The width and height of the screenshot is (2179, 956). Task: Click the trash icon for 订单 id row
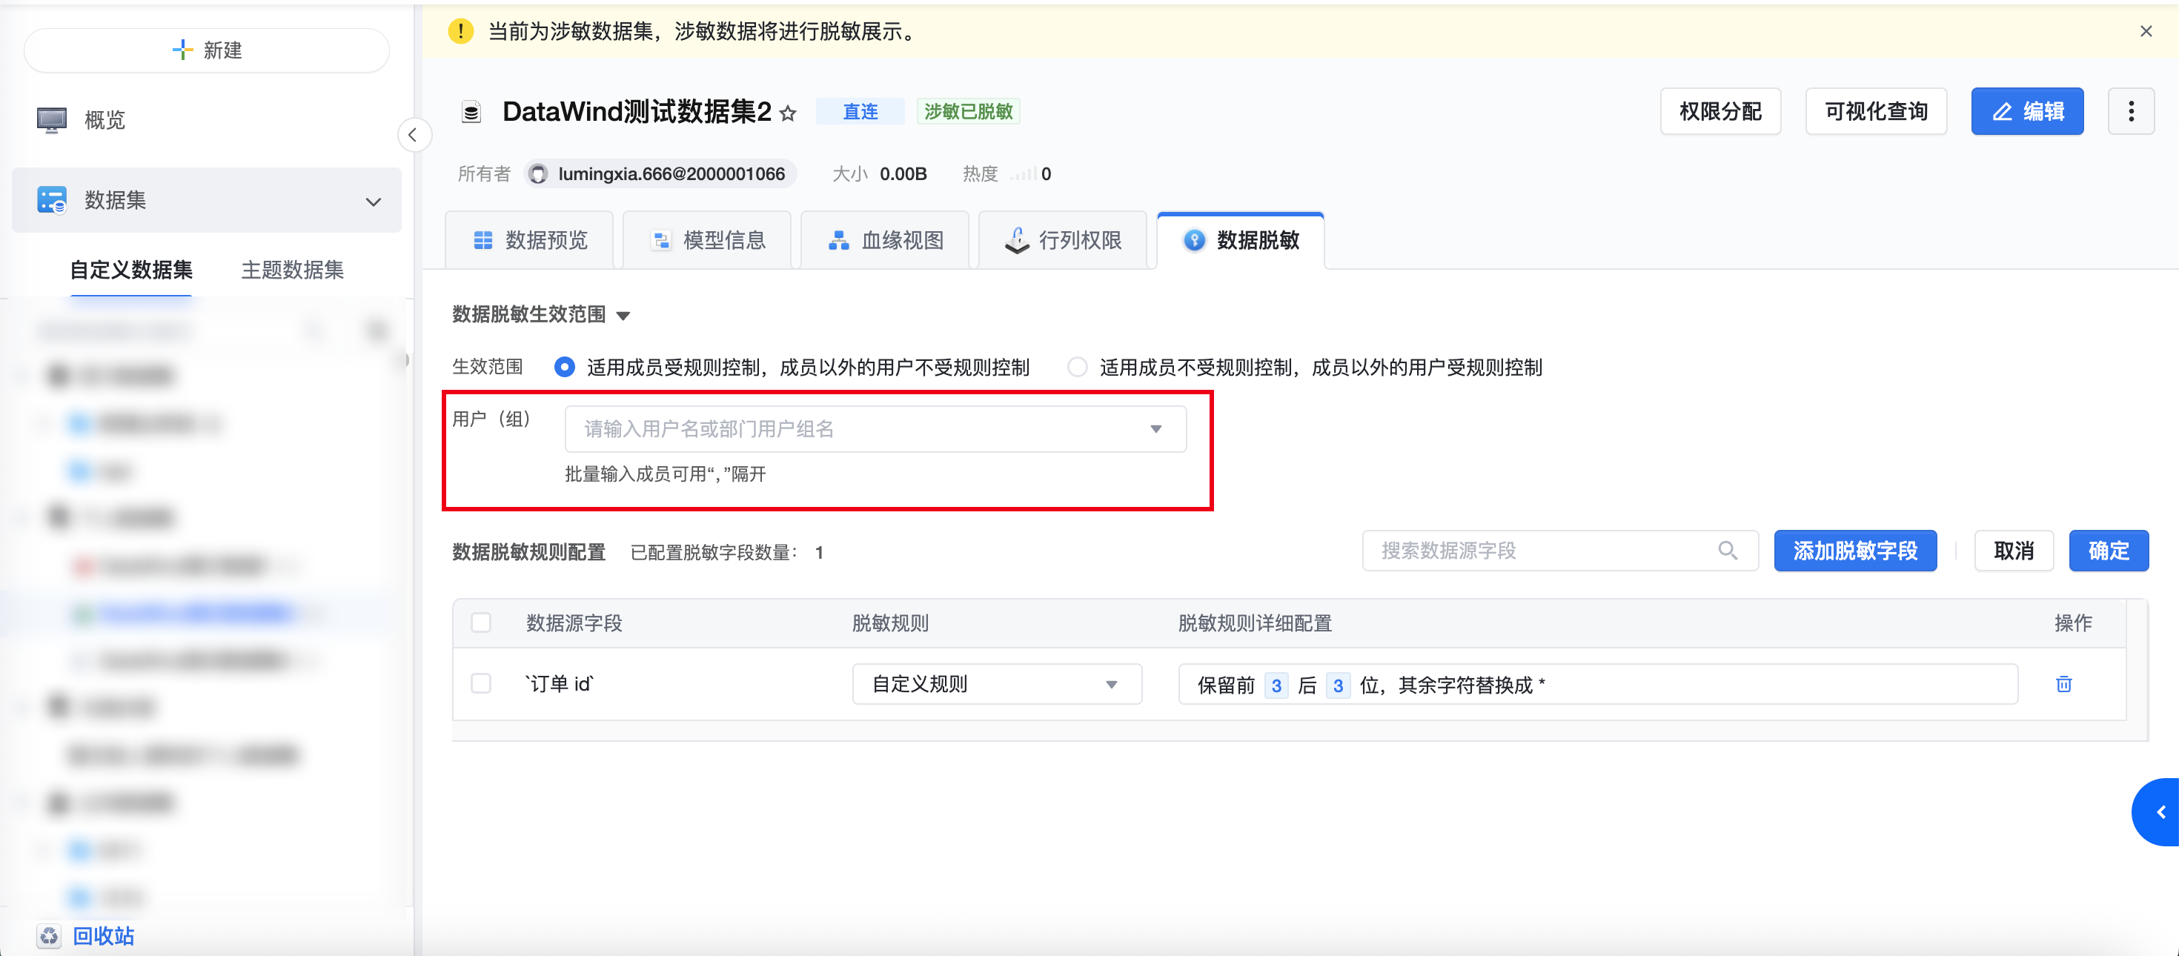[x=2063, y=683]
